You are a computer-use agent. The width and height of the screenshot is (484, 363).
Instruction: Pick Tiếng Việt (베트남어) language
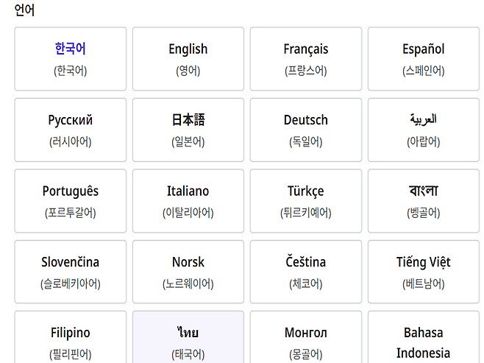click(424, 272)
